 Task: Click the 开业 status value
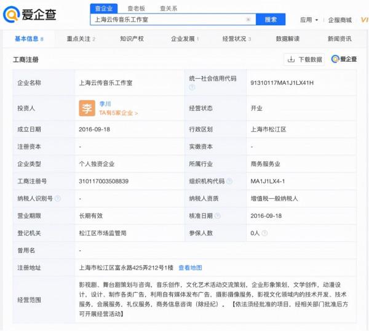point(256,108)
